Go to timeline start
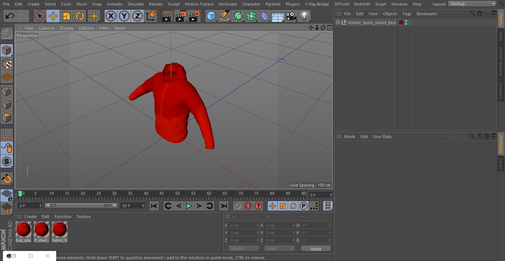Viewport: 505px width, 261px height. (154, 206)
